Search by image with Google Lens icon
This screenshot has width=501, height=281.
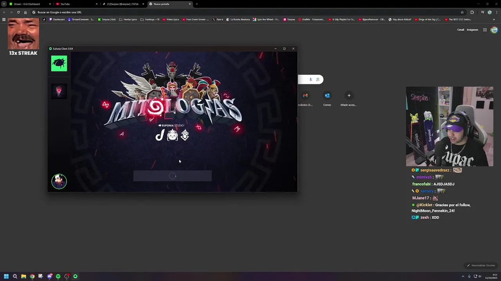(x=318, y=80)
